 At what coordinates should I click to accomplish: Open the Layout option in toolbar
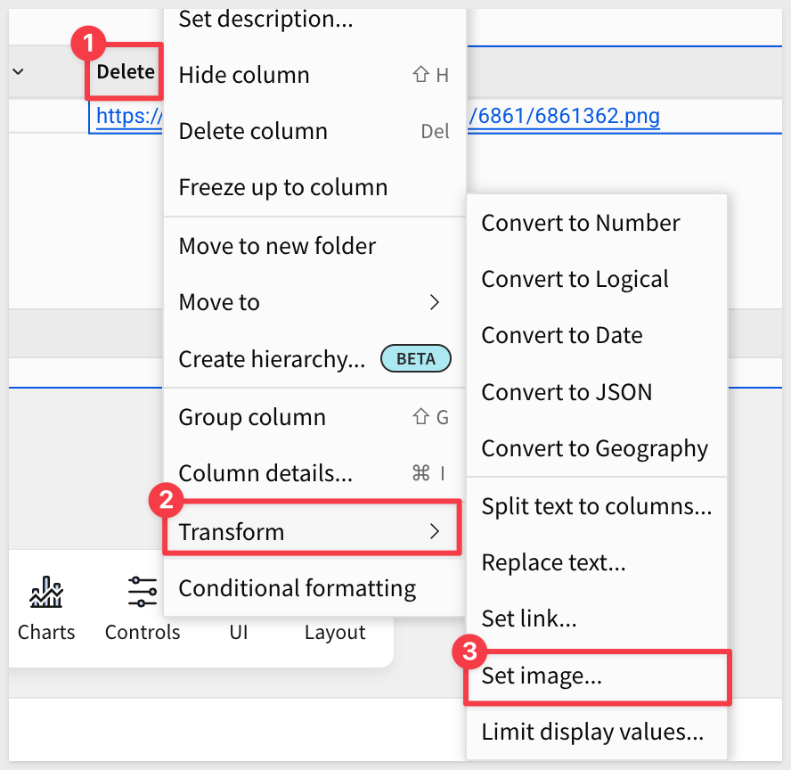point(334,632)
